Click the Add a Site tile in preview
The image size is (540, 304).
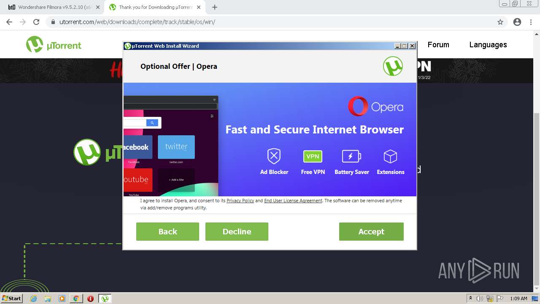[x=176, y=180]
